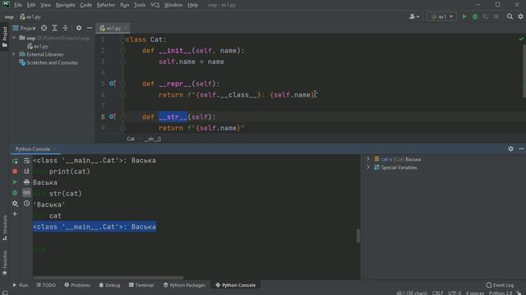Image resolution: width=526 pixels, height=295 pixels.
Task: Add a new console with plus icon
Action: [15, 214]
